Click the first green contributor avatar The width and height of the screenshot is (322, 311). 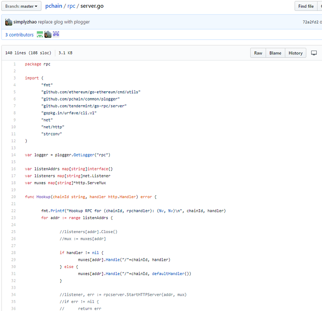coord(40,35)
